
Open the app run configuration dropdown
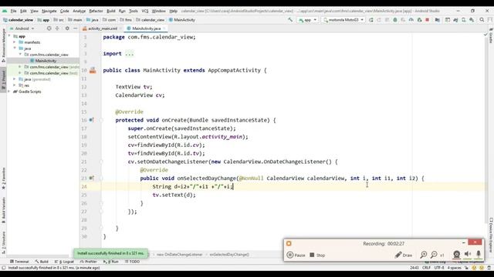(307, 20)
